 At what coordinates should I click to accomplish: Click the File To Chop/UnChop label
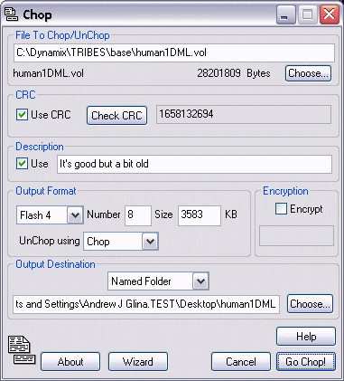[x=62, y=35]
